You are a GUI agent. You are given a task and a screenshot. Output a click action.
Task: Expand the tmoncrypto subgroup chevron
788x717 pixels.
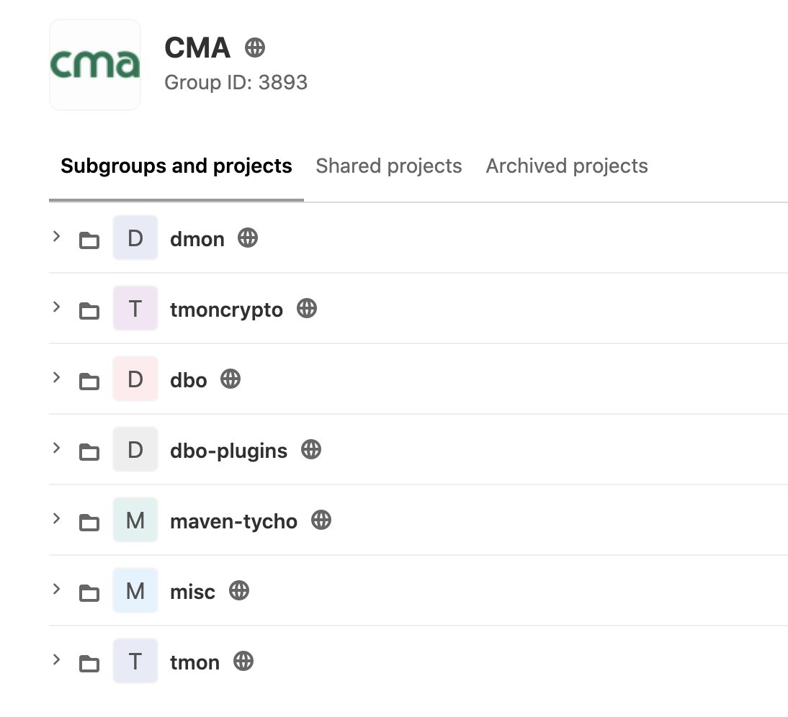click(57, 307)
